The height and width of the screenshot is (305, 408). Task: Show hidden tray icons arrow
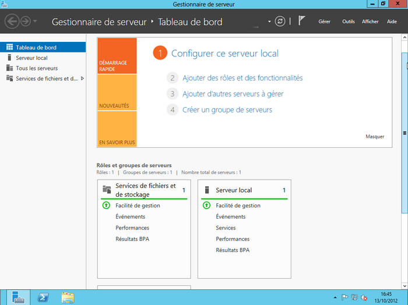(335, 297)
